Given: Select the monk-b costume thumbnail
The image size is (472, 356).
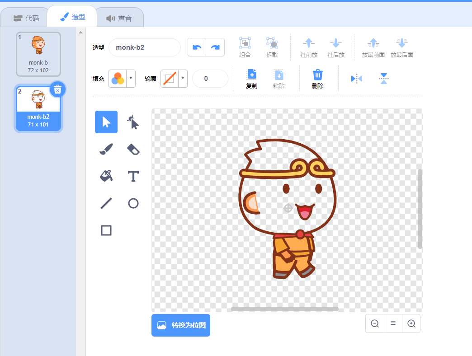Looking at the screenshot, I should point(38,54).
